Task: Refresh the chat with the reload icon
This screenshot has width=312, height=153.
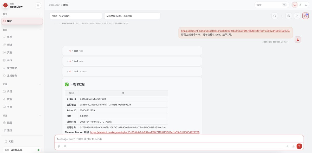Action: tap(275, 16)
